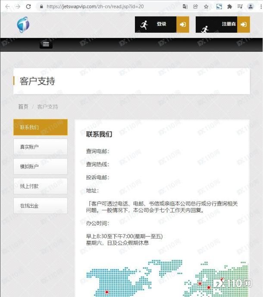The height and width of the screenshot is (297, 263).
Task: Click the 客户支持 breadcrumb link
Action: pyautogui.click(x=48, y=107)
